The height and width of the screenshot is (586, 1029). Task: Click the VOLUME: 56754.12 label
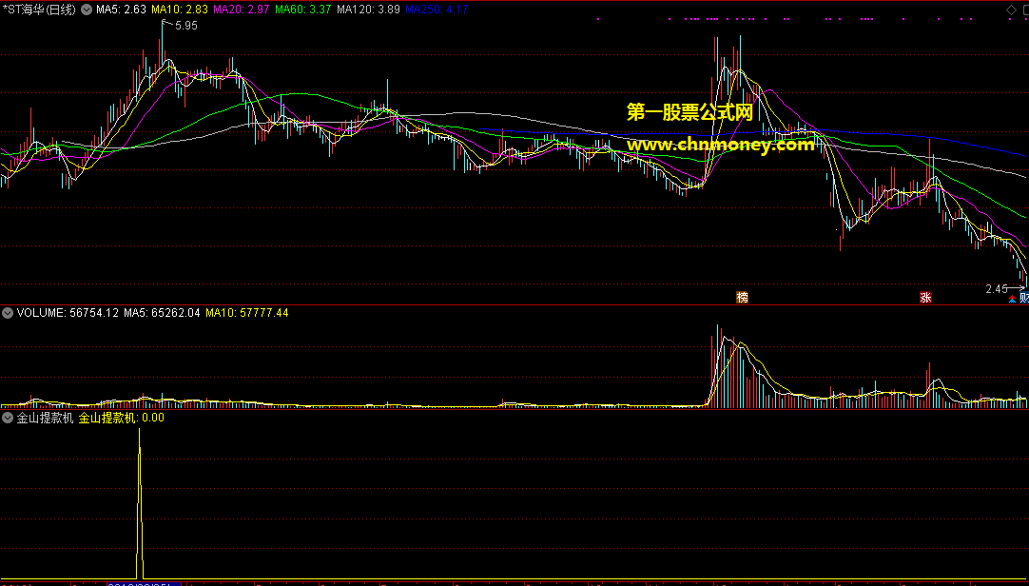coord(68,313)
